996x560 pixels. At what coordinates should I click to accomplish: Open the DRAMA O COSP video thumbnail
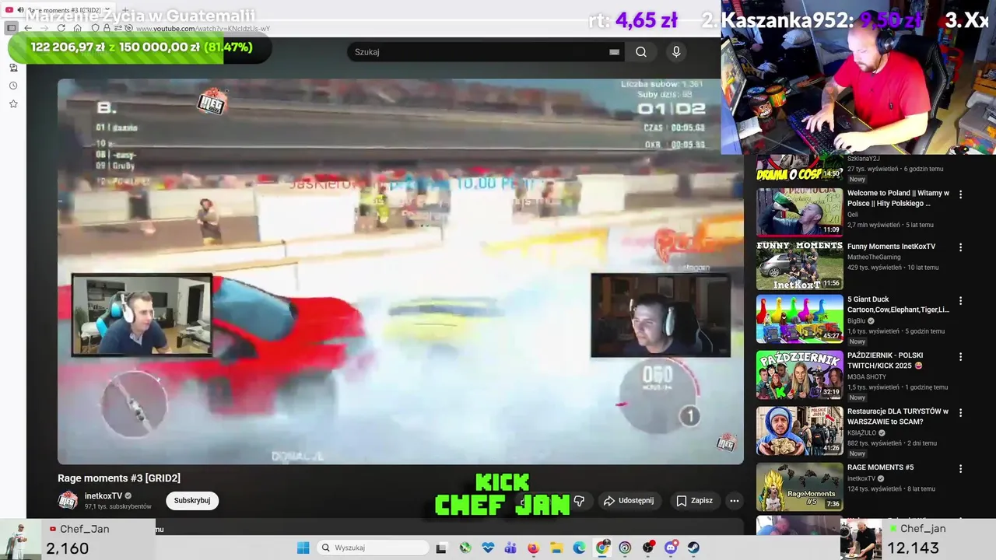(x=800, y=167)
